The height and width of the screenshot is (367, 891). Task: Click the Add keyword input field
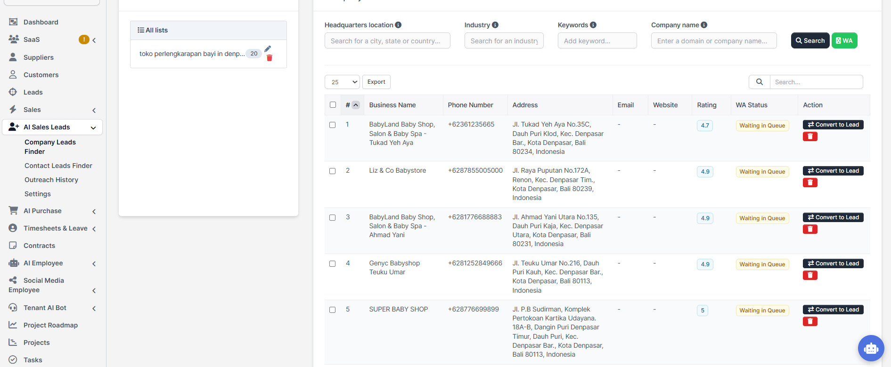597,40
